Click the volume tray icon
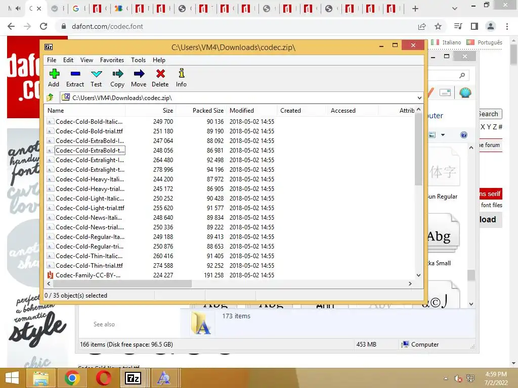This screenshot has height=388, width=518. point(458,378)
